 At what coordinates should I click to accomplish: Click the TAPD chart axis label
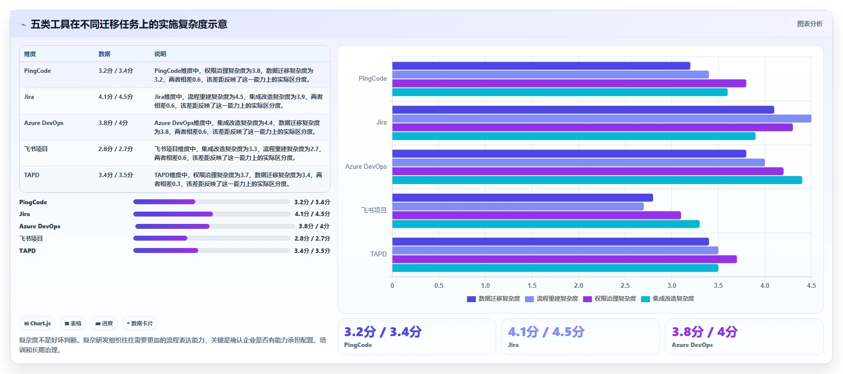(379, 254)
